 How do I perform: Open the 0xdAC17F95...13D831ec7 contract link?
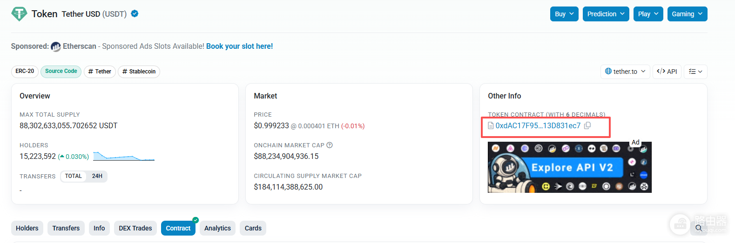[538, 125]
